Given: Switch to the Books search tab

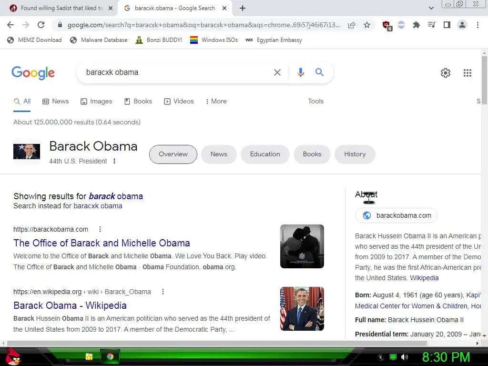Looking at the screenshot, I should point(138,101).
